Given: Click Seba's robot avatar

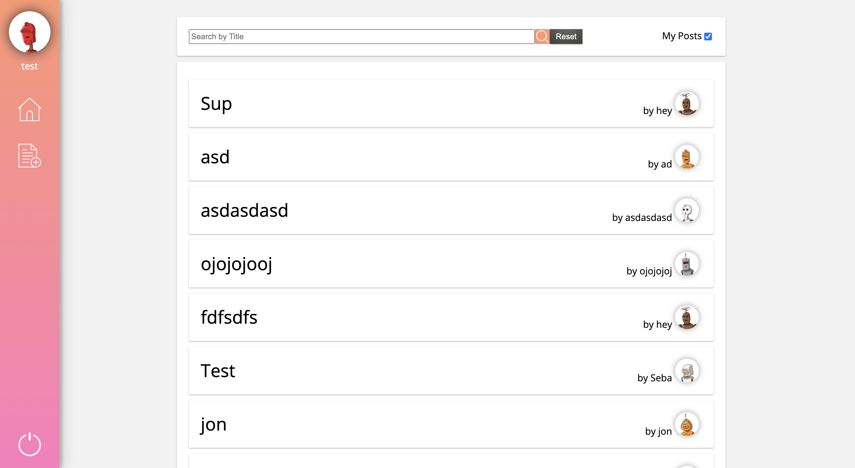Looking at the screenshot, I should [686, 370].
